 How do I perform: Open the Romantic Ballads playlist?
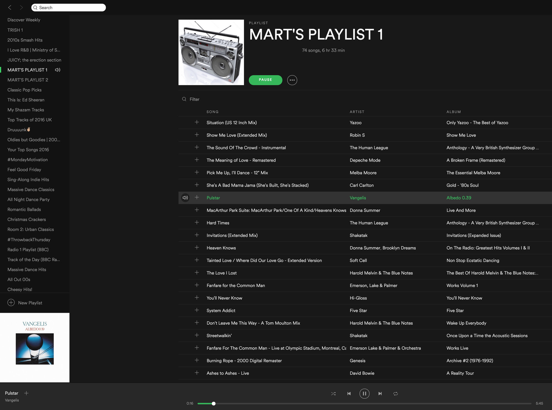pyautogui.click(x=24, y=210)
